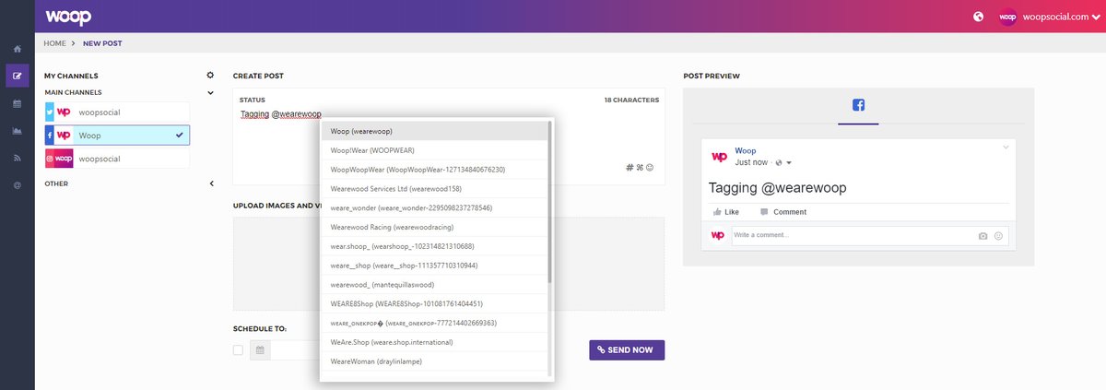
Task: Click the globe language icon in header
Action: (x=979, y=17)
